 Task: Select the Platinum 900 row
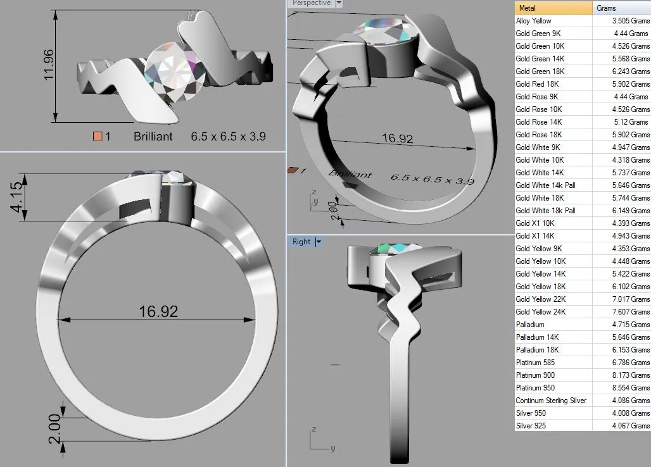point(583,375)
